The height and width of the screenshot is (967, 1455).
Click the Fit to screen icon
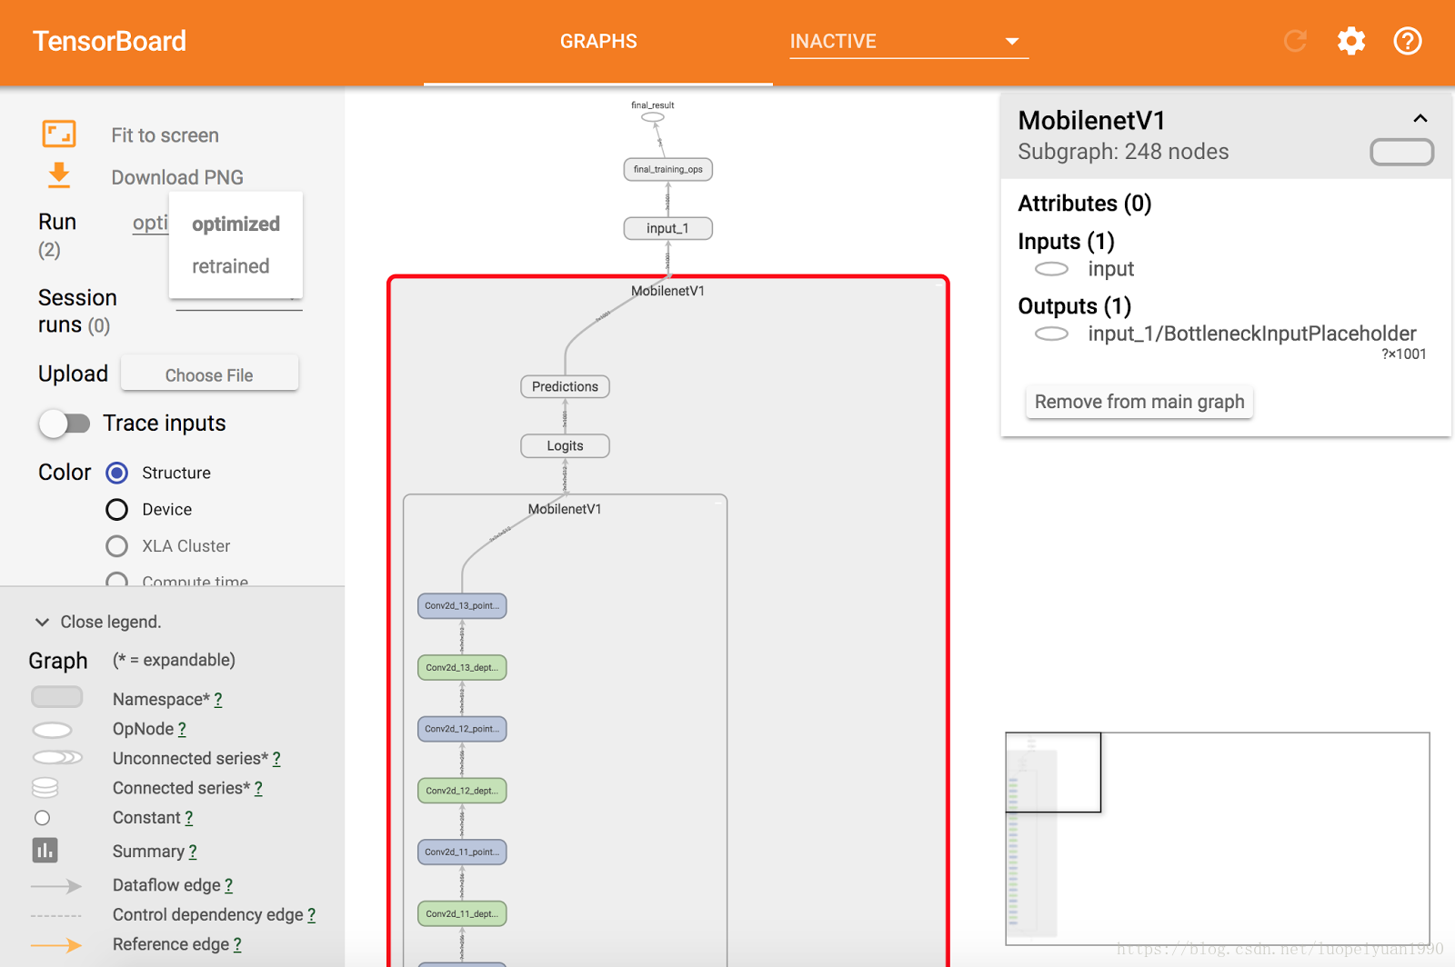pos(59,135)
